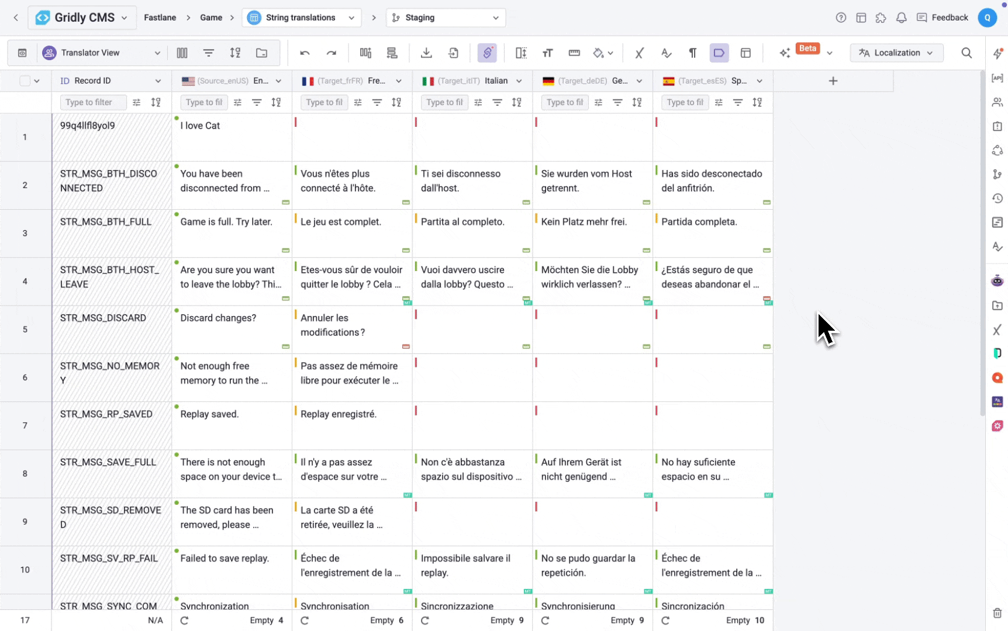The height and width of the screenshot is (631, 1008).
Task: Check the select-all rows checkbox
Action: (x=25, y=81)
